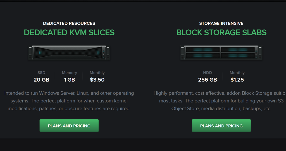Click the SSD spec label

tap(41, 73)
